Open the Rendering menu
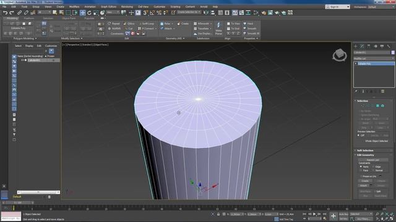The image size is (396, 222). pyautogui.click(x=127, y=7)
